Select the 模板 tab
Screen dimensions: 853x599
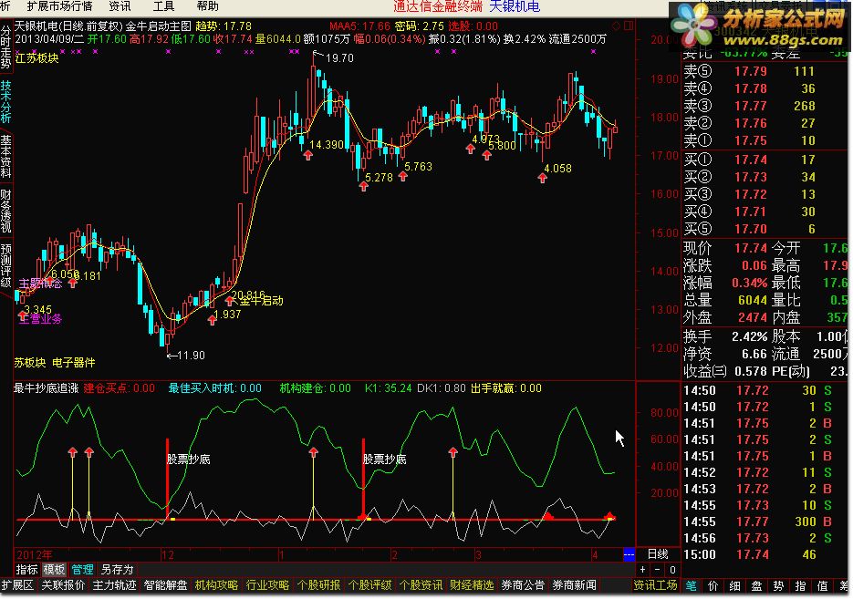(x=55, y=570)
